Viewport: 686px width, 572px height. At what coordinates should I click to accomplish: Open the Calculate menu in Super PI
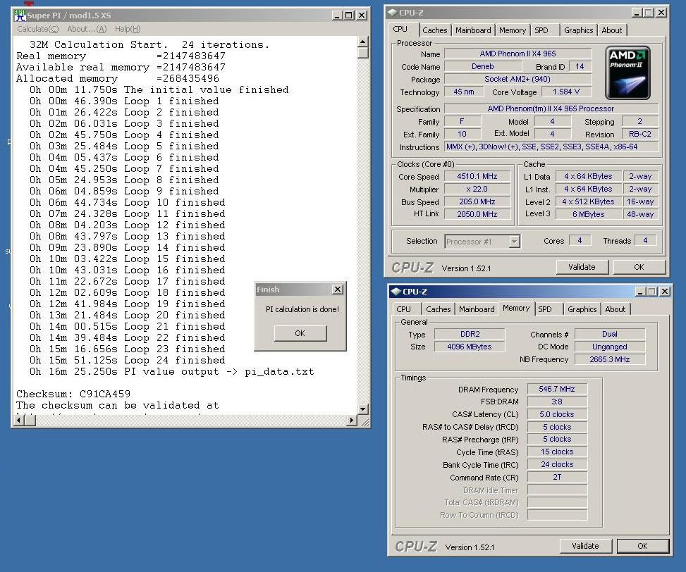coord(37,29)
